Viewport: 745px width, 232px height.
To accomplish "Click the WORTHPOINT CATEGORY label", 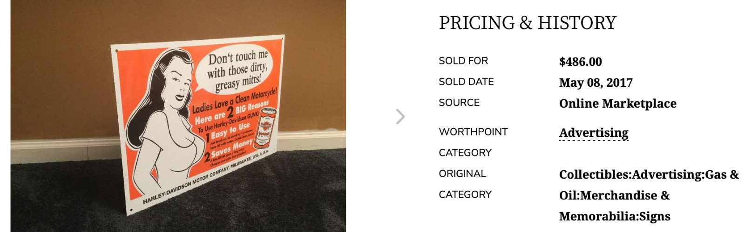I will click(473, 142).
